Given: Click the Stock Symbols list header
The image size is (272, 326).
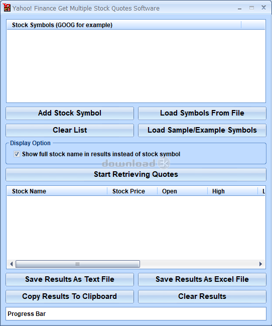Looking at the screenshot, I should point(124,25).
